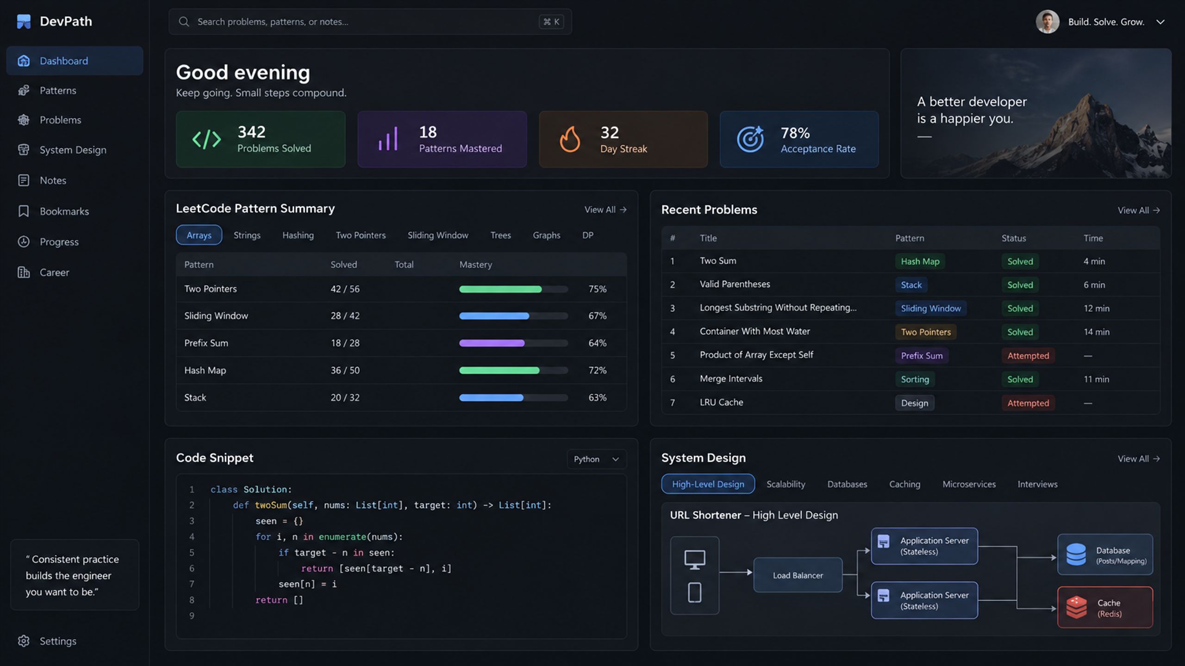Open the Career sidebar icon

pos(24,272)
